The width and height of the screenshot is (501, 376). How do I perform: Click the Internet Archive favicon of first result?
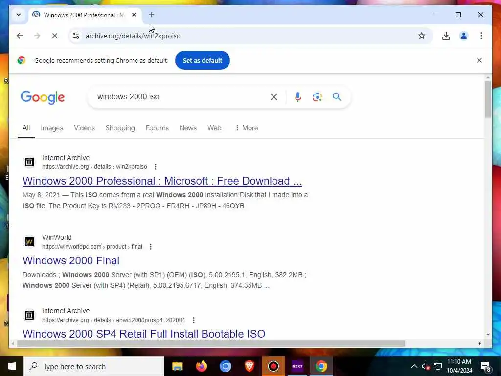click(x=29, y=162)
